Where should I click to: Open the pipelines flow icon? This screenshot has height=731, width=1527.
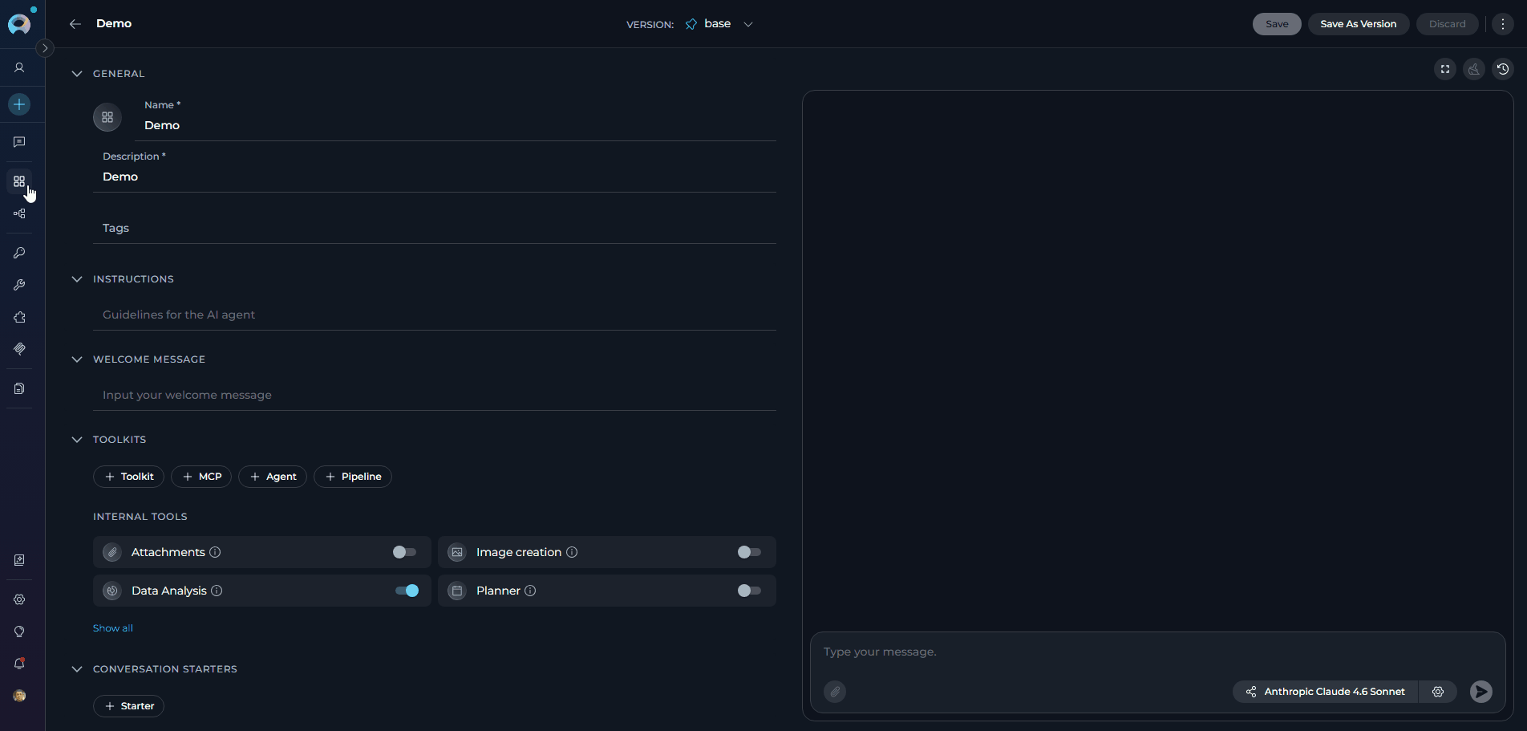(19, 213)
